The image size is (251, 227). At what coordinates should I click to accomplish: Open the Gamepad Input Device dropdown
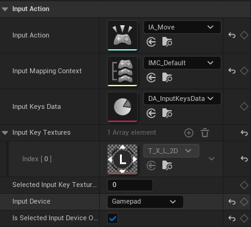[145, 202]
